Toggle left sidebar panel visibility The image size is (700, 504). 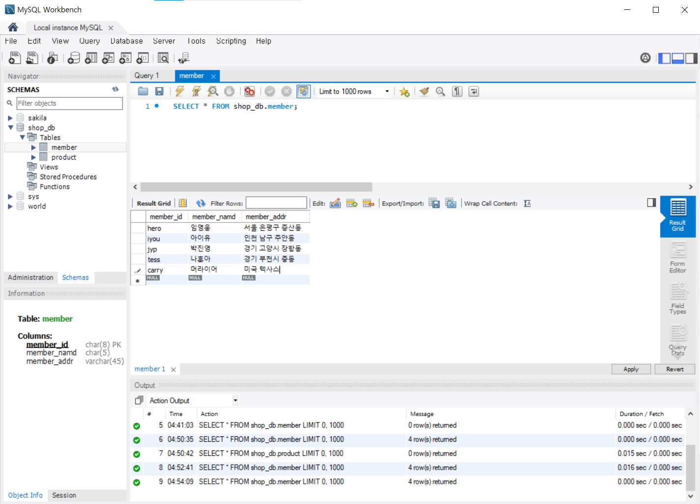pyautogui.click(x=665, y=58)
